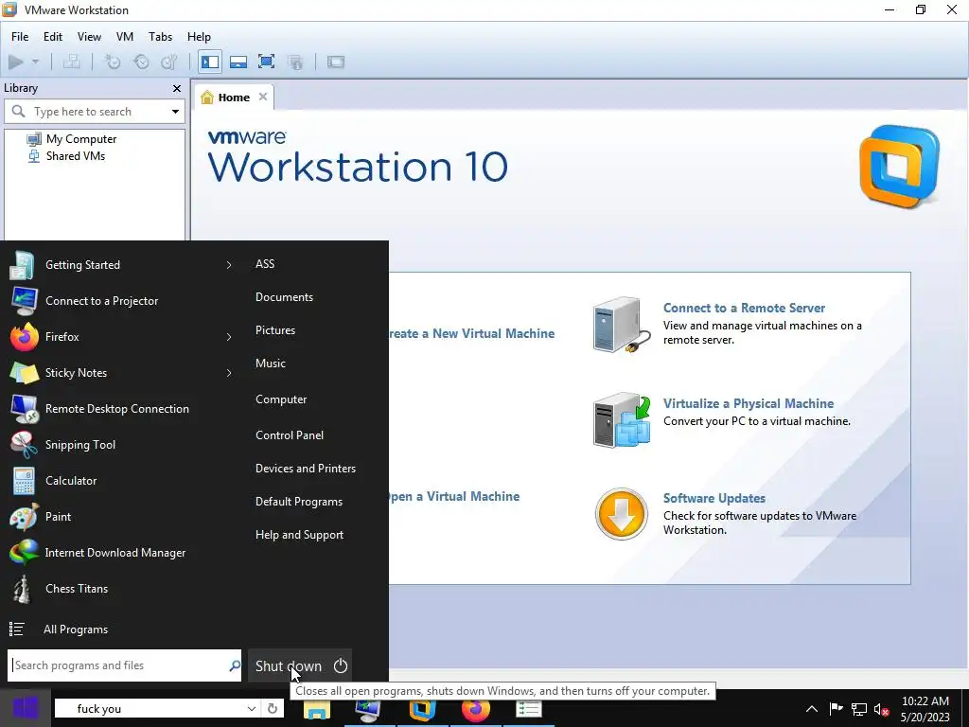Close the Home tab

pyautogui.click(x=263, y=97)
